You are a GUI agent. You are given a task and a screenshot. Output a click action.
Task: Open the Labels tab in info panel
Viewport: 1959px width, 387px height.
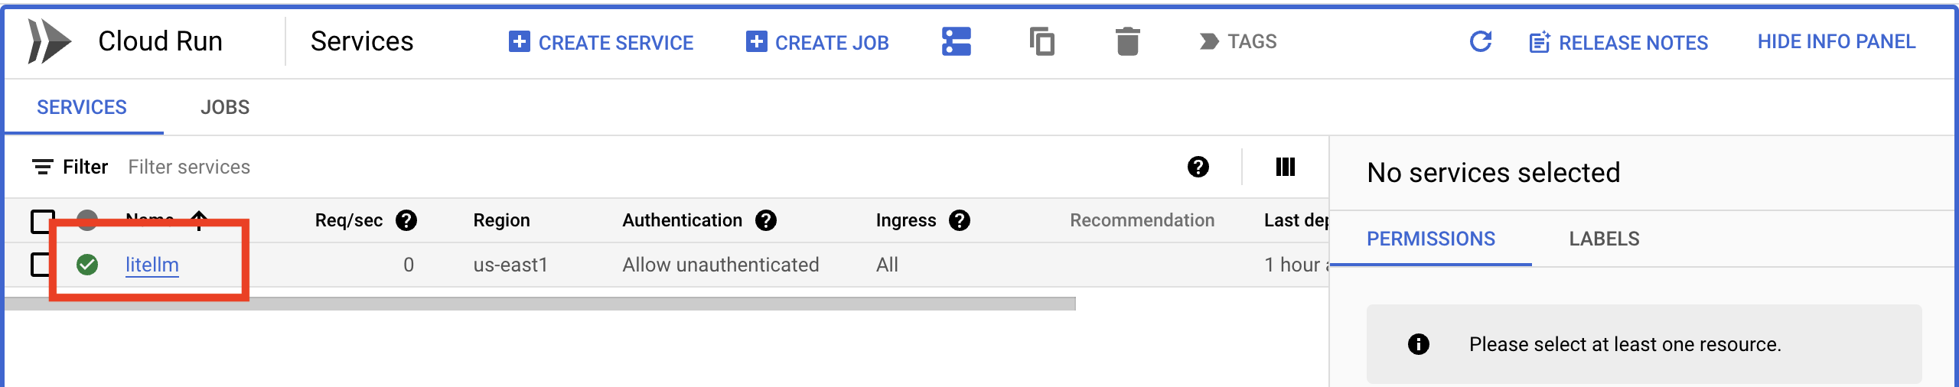coord(1604,239)
